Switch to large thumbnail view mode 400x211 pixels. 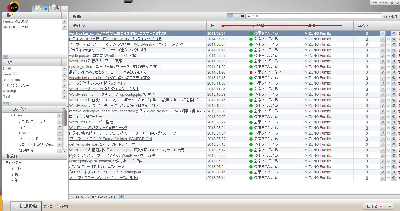click(x=242, y=16)
